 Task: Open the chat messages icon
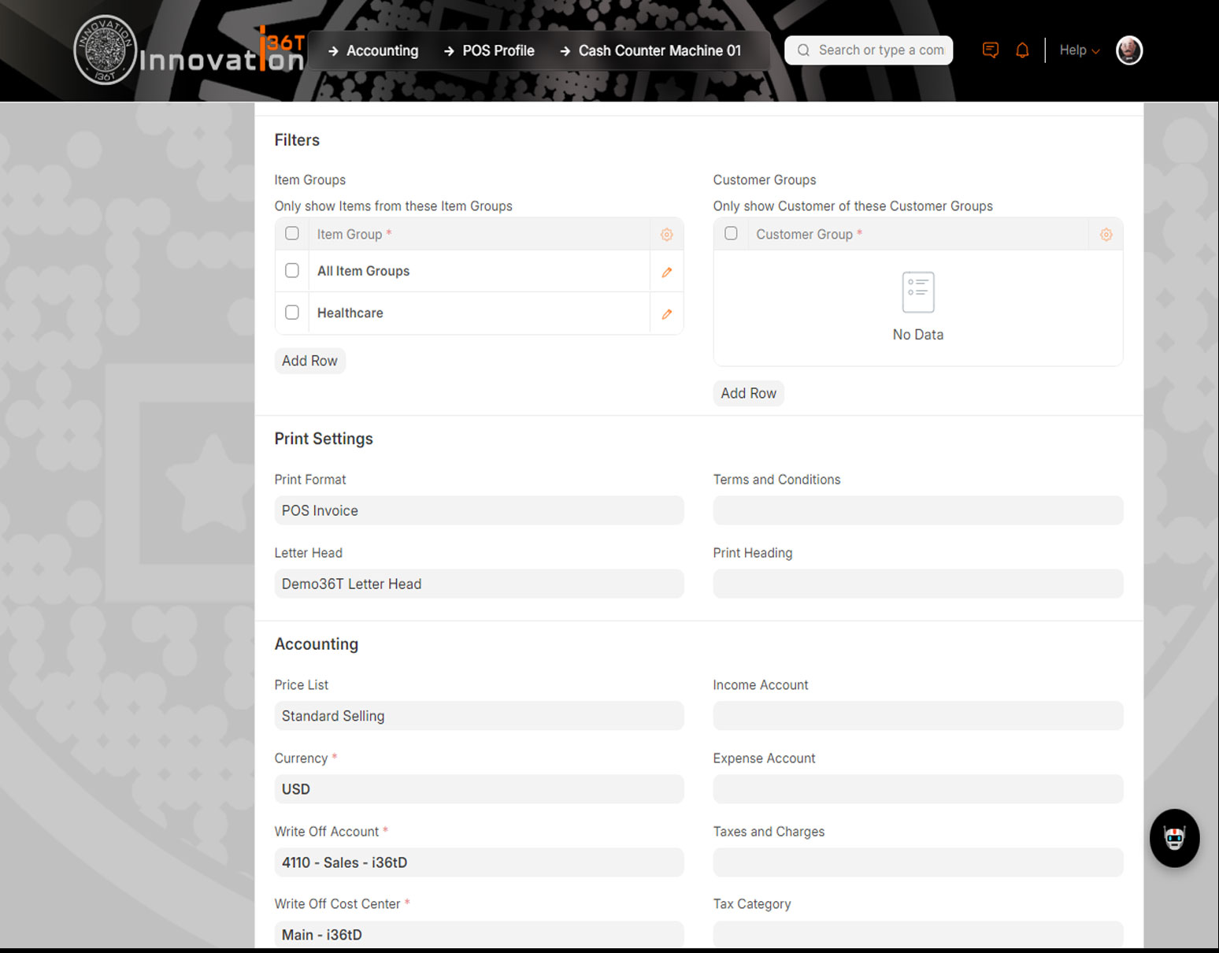pos(990,50)
